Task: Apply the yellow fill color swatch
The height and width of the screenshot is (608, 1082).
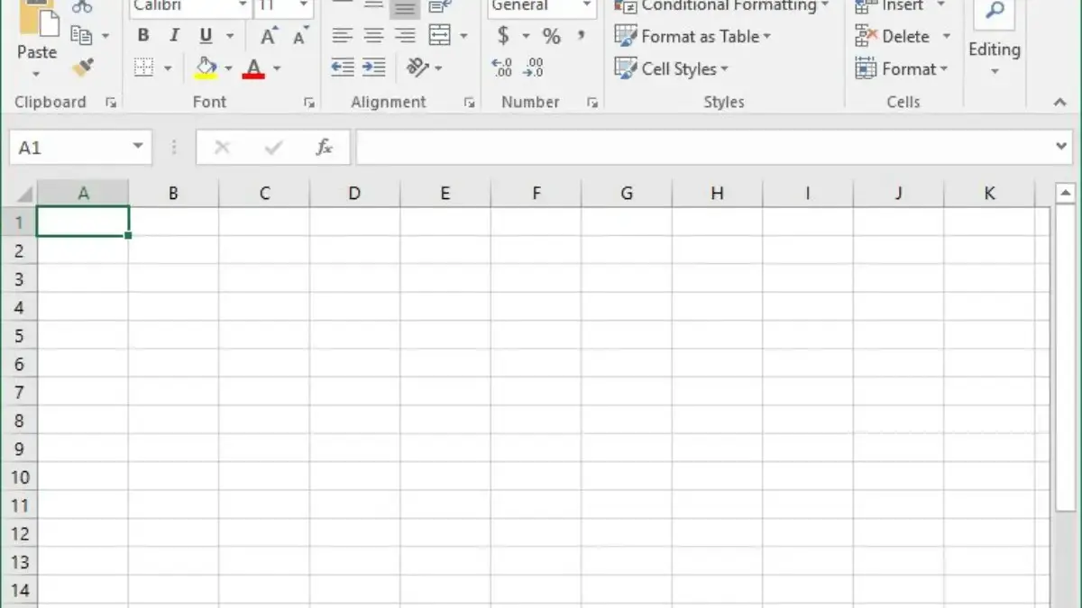Action: pos(206,68)
